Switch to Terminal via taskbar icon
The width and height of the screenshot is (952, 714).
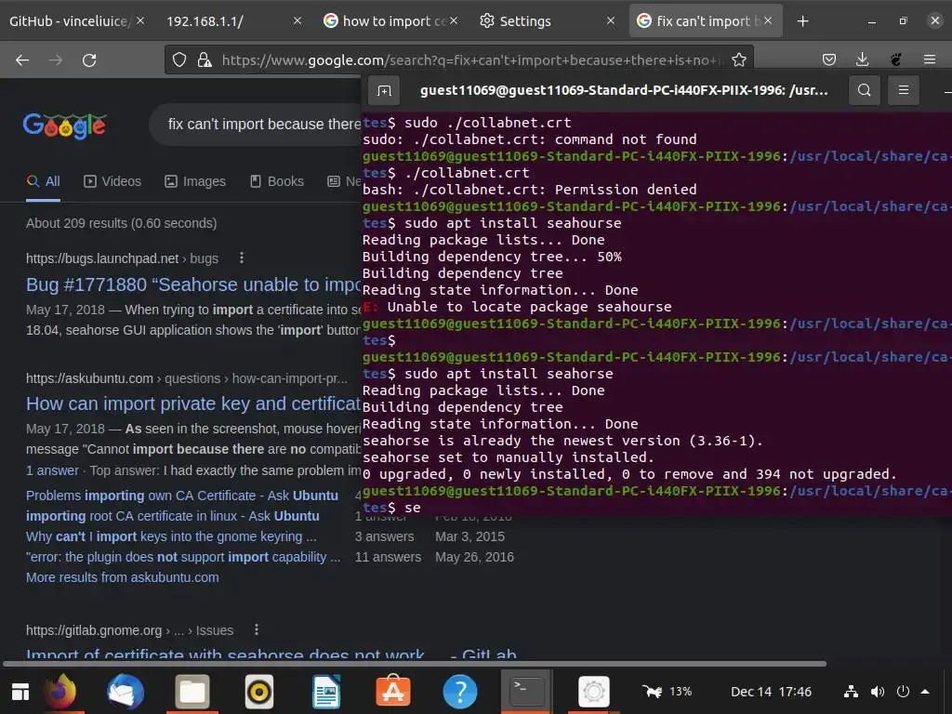[526, 691]
